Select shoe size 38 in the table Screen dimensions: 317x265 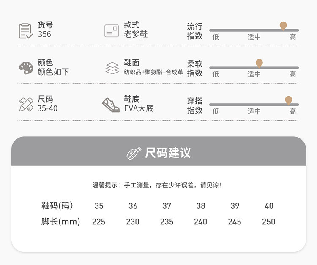coord(201,206)
